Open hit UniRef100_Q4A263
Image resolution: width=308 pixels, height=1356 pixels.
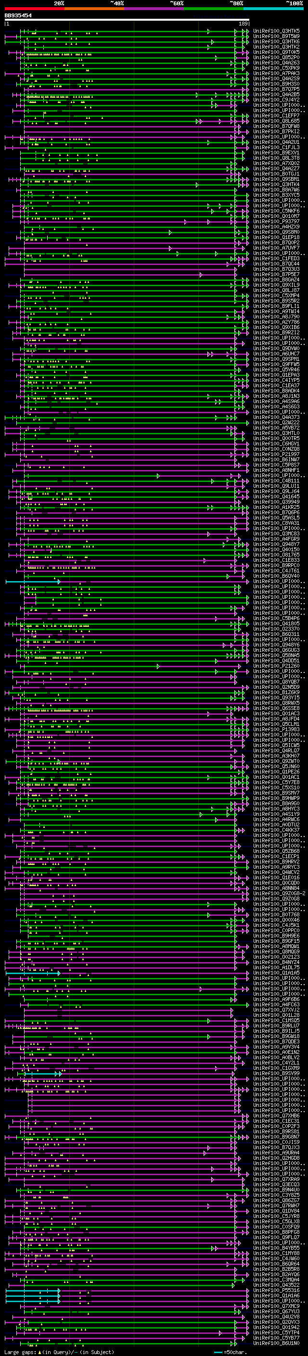(276, 63)
